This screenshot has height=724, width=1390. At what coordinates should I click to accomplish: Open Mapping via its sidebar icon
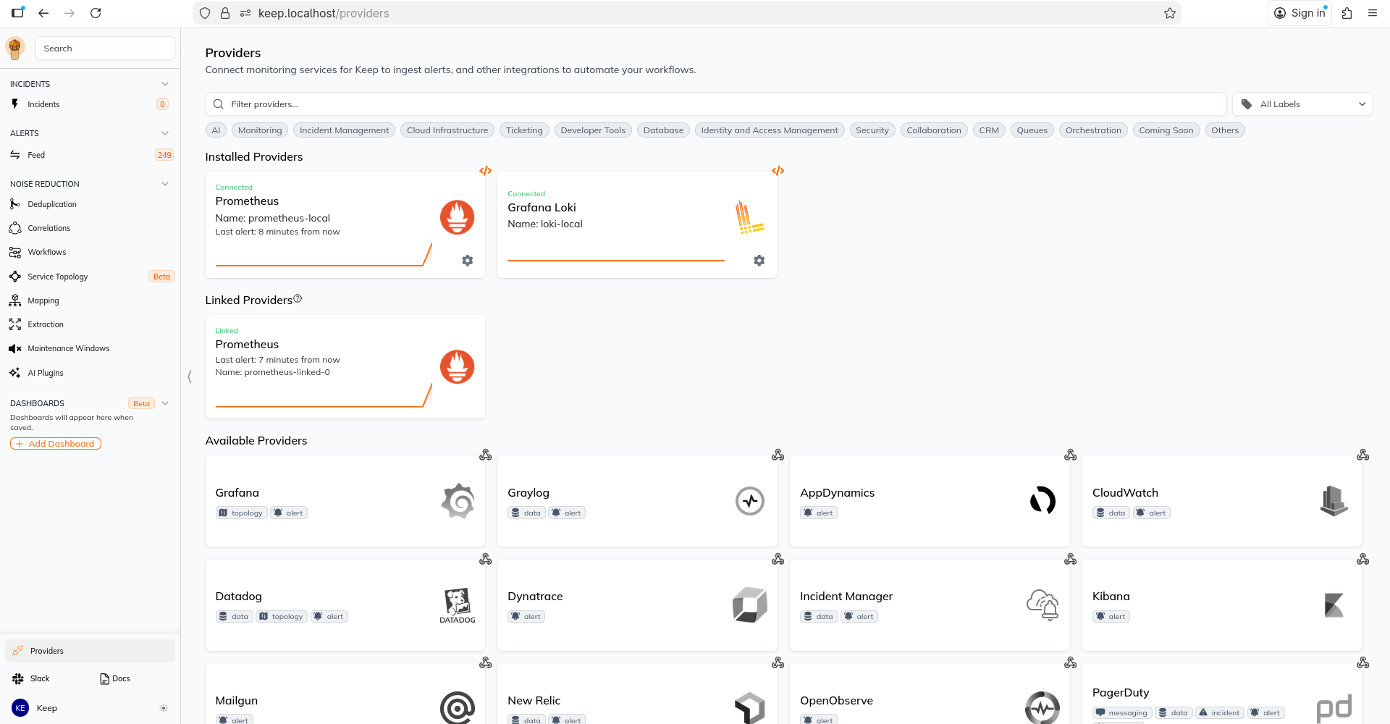point(14,300)
